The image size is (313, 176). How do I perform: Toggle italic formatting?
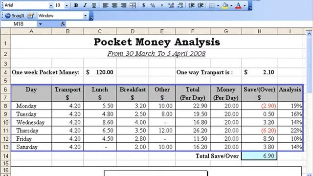(85, 5)
